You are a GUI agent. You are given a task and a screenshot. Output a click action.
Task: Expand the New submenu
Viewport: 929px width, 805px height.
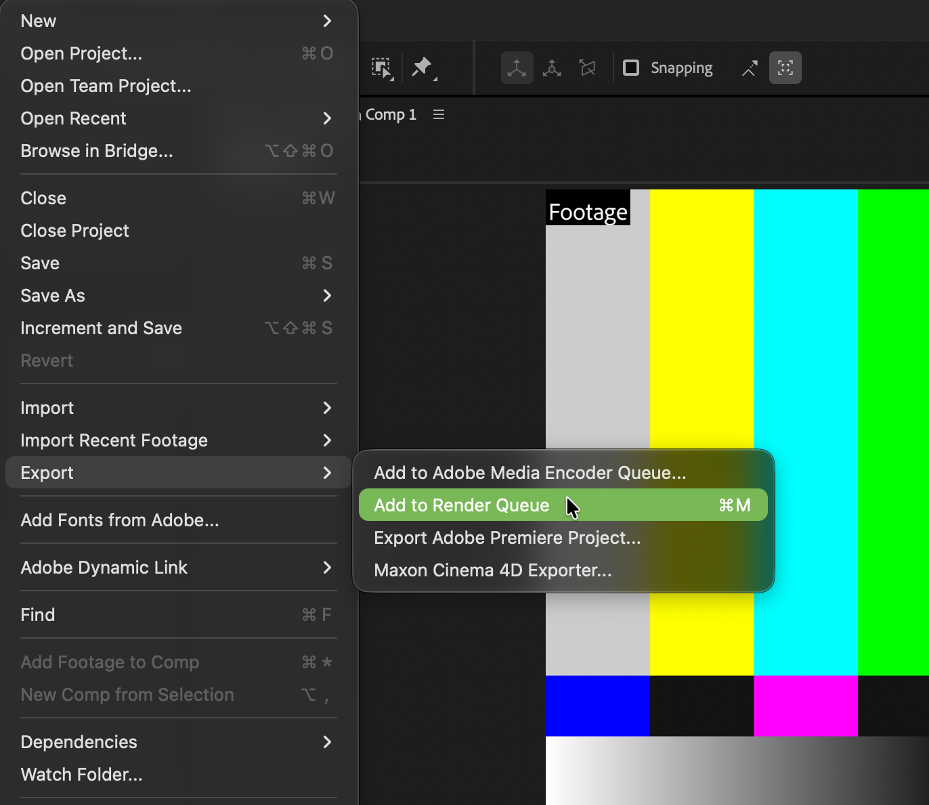(178, 21)
